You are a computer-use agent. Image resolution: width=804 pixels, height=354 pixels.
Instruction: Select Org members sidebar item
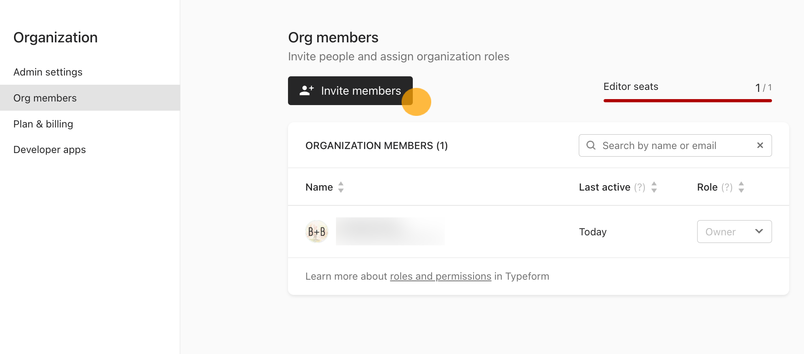coord(45,98)
